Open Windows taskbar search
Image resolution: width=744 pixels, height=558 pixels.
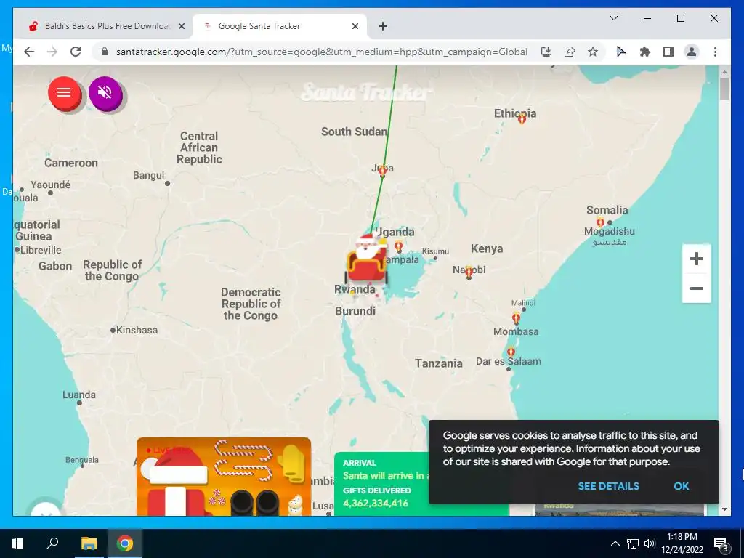[x=52, y=543]
